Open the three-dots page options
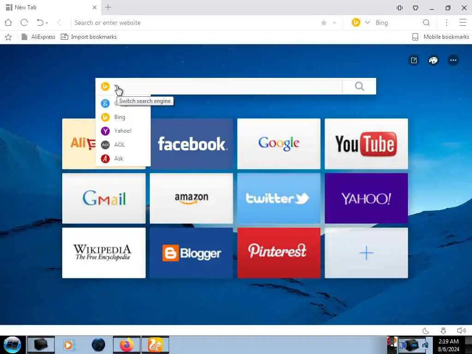 click(x=453, y=60)
